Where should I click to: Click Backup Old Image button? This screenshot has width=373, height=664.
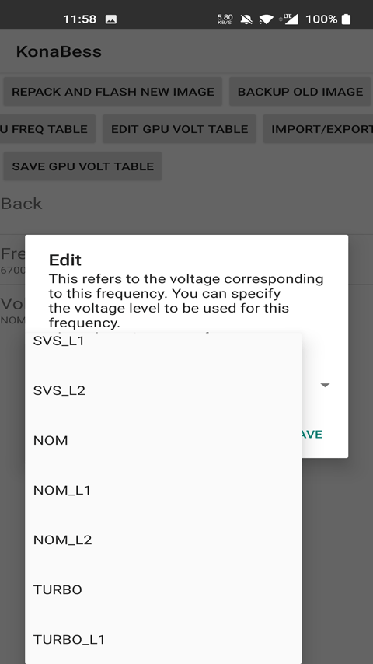point(300,92)
